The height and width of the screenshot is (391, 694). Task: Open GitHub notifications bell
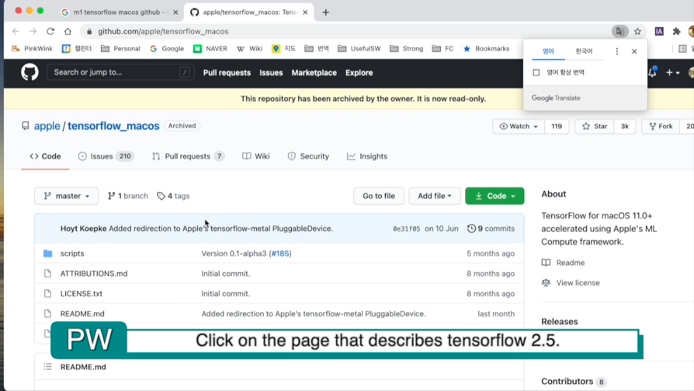652,72
